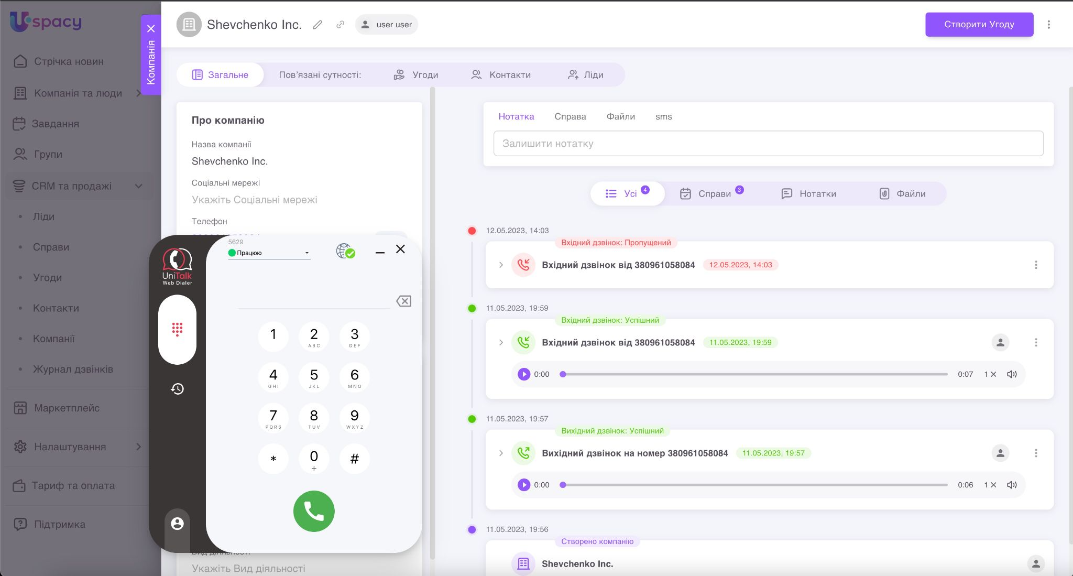Open the Працюю status dropdown
The image size is (1073, 576).
269,253
